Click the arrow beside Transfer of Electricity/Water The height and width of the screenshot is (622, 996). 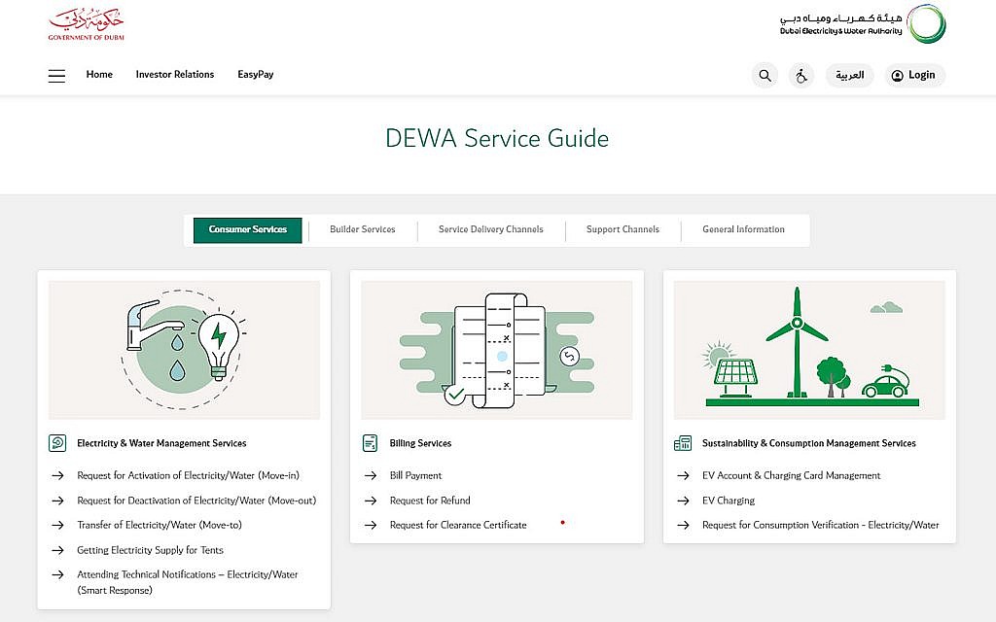pyautogui.click(x=57, y=525)
